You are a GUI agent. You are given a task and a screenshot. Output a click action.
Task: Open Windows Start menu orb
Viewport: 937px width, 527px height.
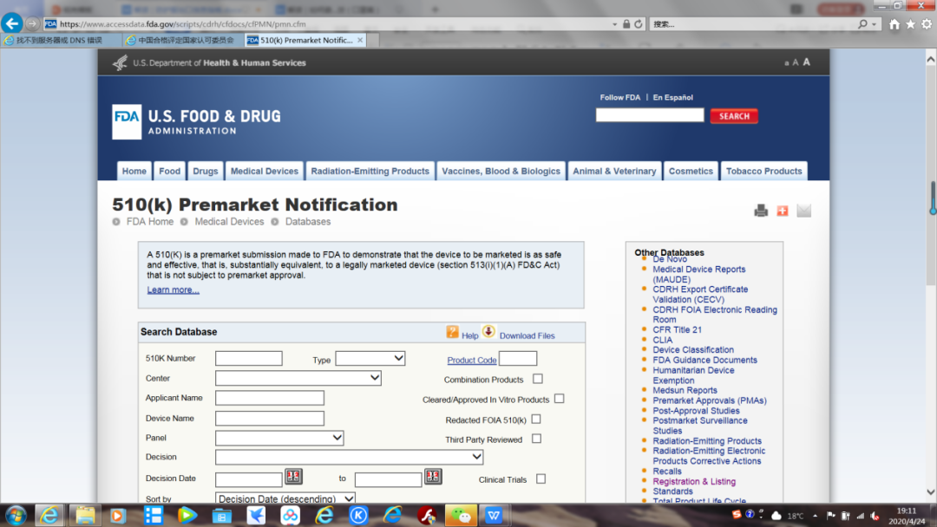(16, 516)
